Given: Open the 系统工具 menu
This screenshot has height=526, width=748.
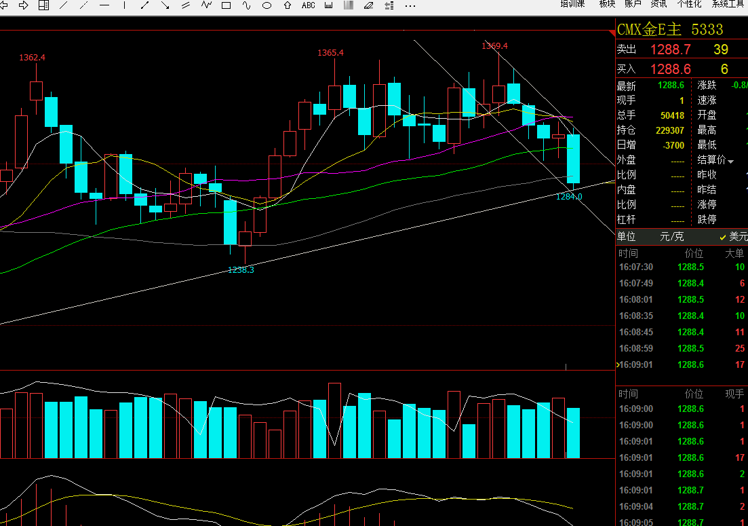Looking at the screenshot, I should (728, 4).
